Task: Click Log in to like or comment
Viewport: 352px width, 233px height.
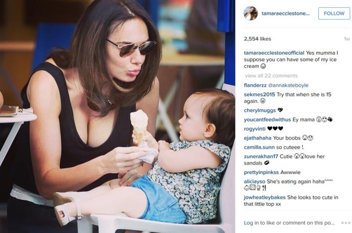Action: tap(289, 223)
